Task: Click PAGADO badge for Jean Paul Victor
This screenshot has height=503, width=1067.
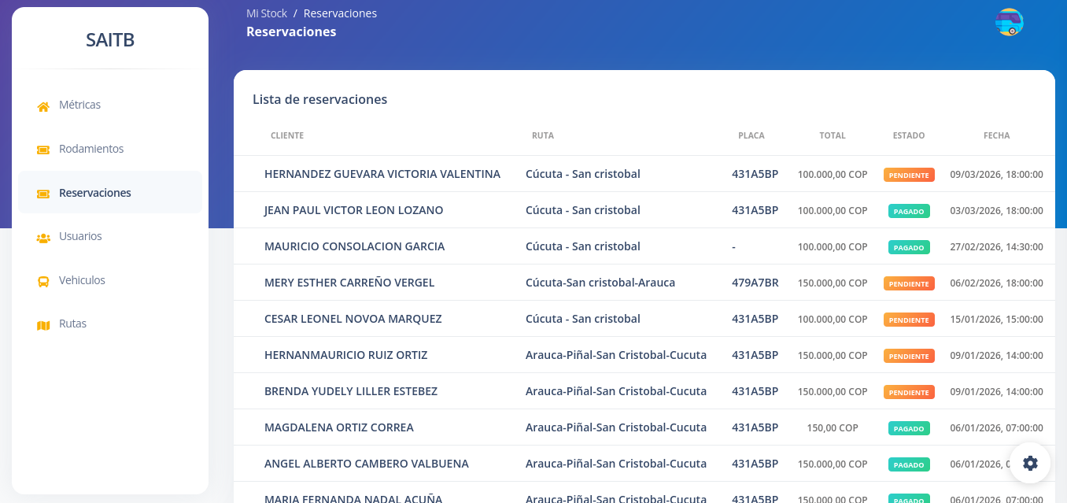Action: tap(909, 211)
